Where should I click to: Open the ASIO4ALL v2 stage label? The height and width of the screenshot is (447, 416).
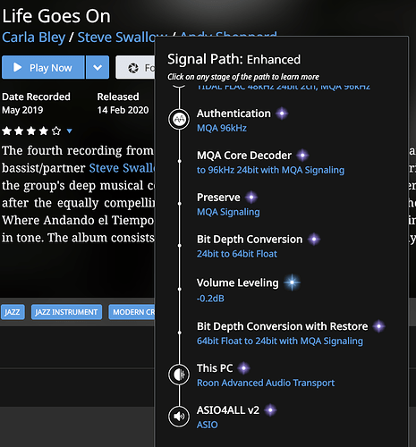click(x=228, y=410)
